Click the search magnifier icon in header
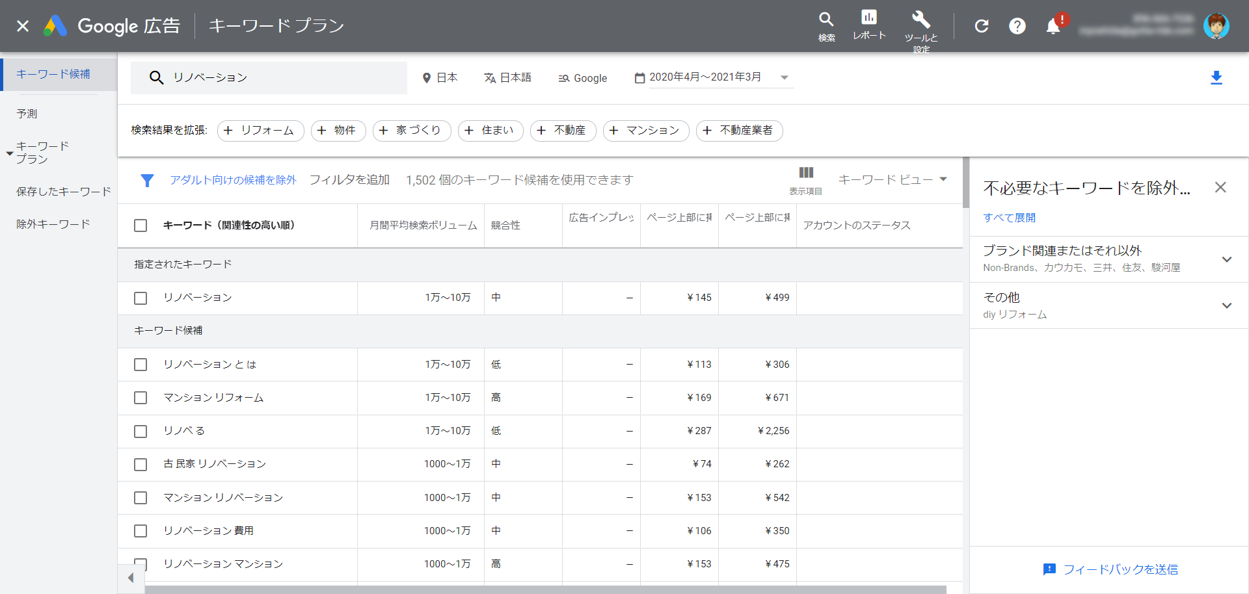Image resolution: width=1249 pixels, height=594 pixels. (x=826, y=20)
